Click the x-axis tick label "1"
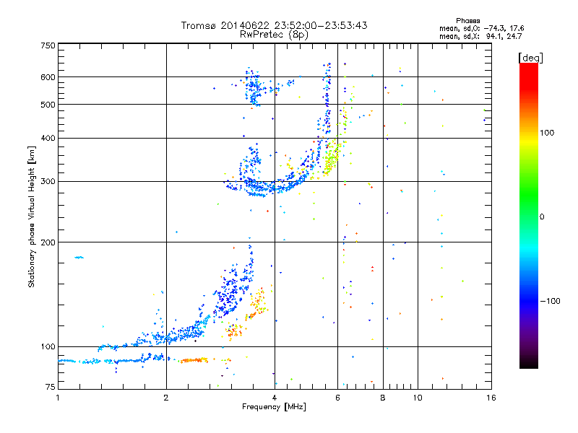The image size is (578, 433). pos(58,398)
